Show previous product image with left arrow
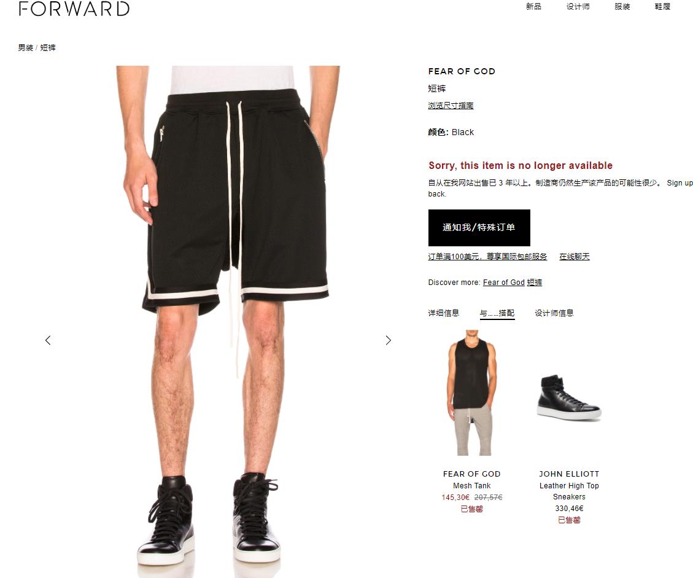Screen dimensions: 693x578 click(x=48, y=340)
